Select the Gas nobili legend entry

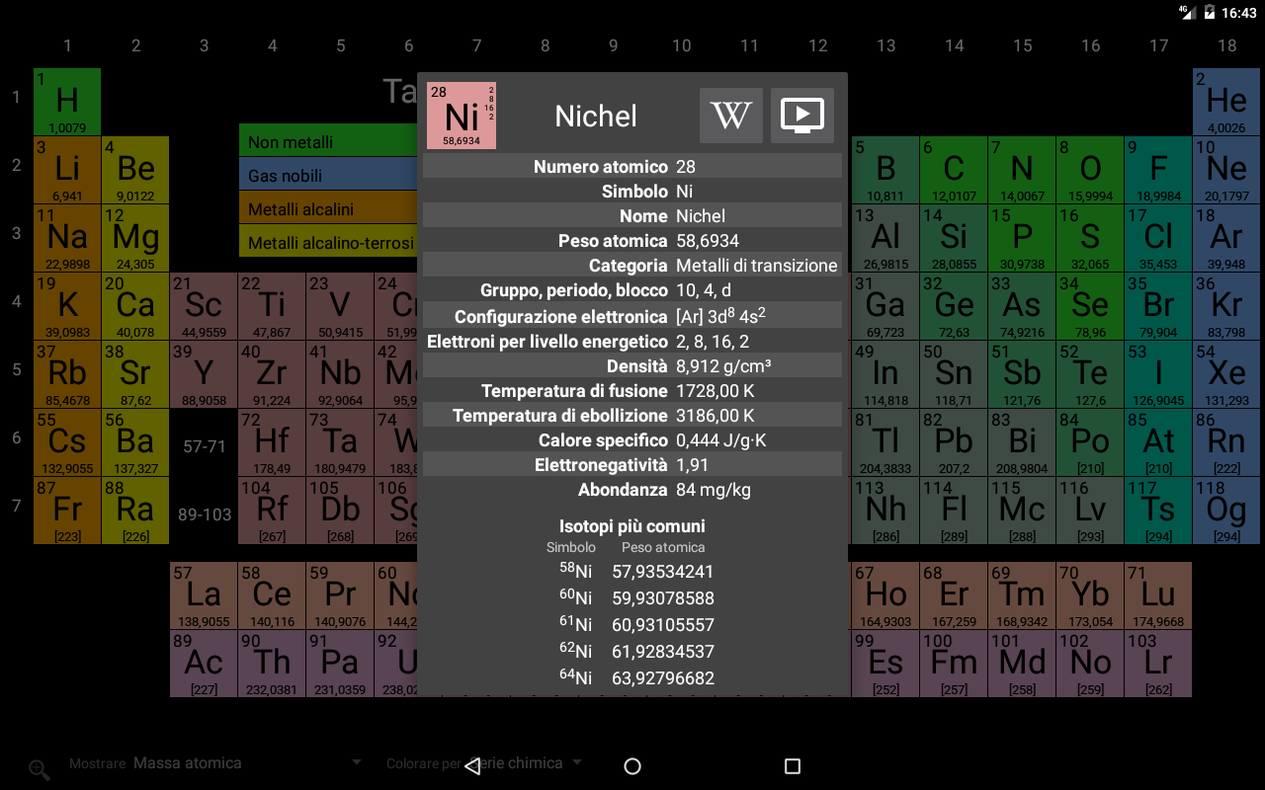tap(326, 176)
